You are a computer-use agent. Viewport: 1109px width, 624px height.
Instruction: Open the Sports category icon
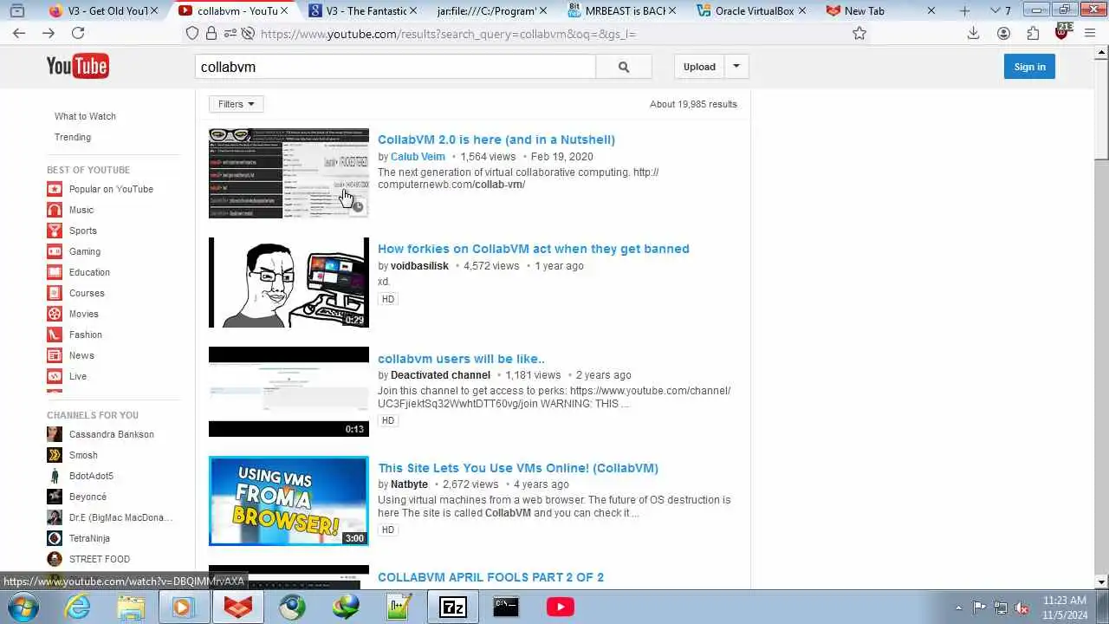[55, 231]
